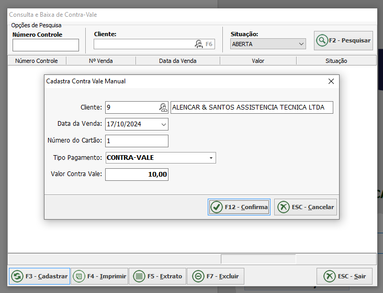Click the Valor Contra Vale field
The width and height of the screenshot is (383, 293).
point(137,175)
